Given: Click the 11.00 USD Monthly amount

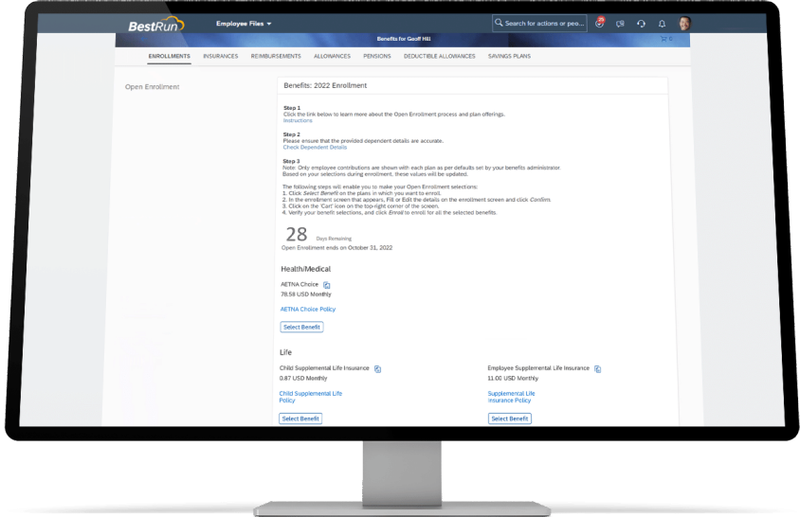Looking at the screenshot, I should click(x=513, y=379).
